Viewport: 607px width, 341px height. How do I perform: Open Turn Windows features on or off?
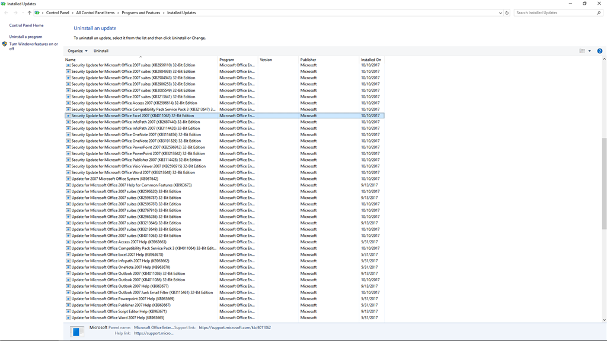(x=33, y=46)
